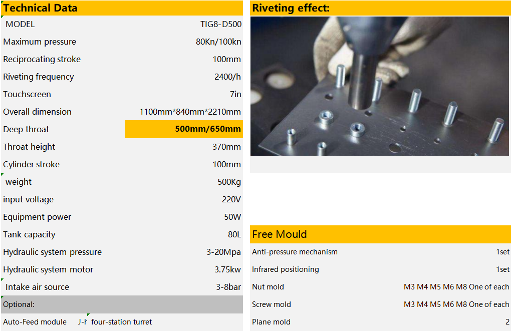The height and width of the screenshot is (331, 511).
Task: Click the TIG8-D500 model value
Action: point(220,24)
